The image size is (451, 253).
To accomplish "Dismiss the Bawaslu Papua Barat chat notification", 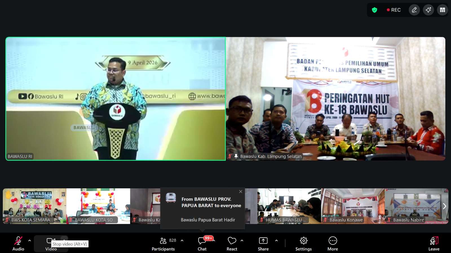I will (x=240, y=191).
